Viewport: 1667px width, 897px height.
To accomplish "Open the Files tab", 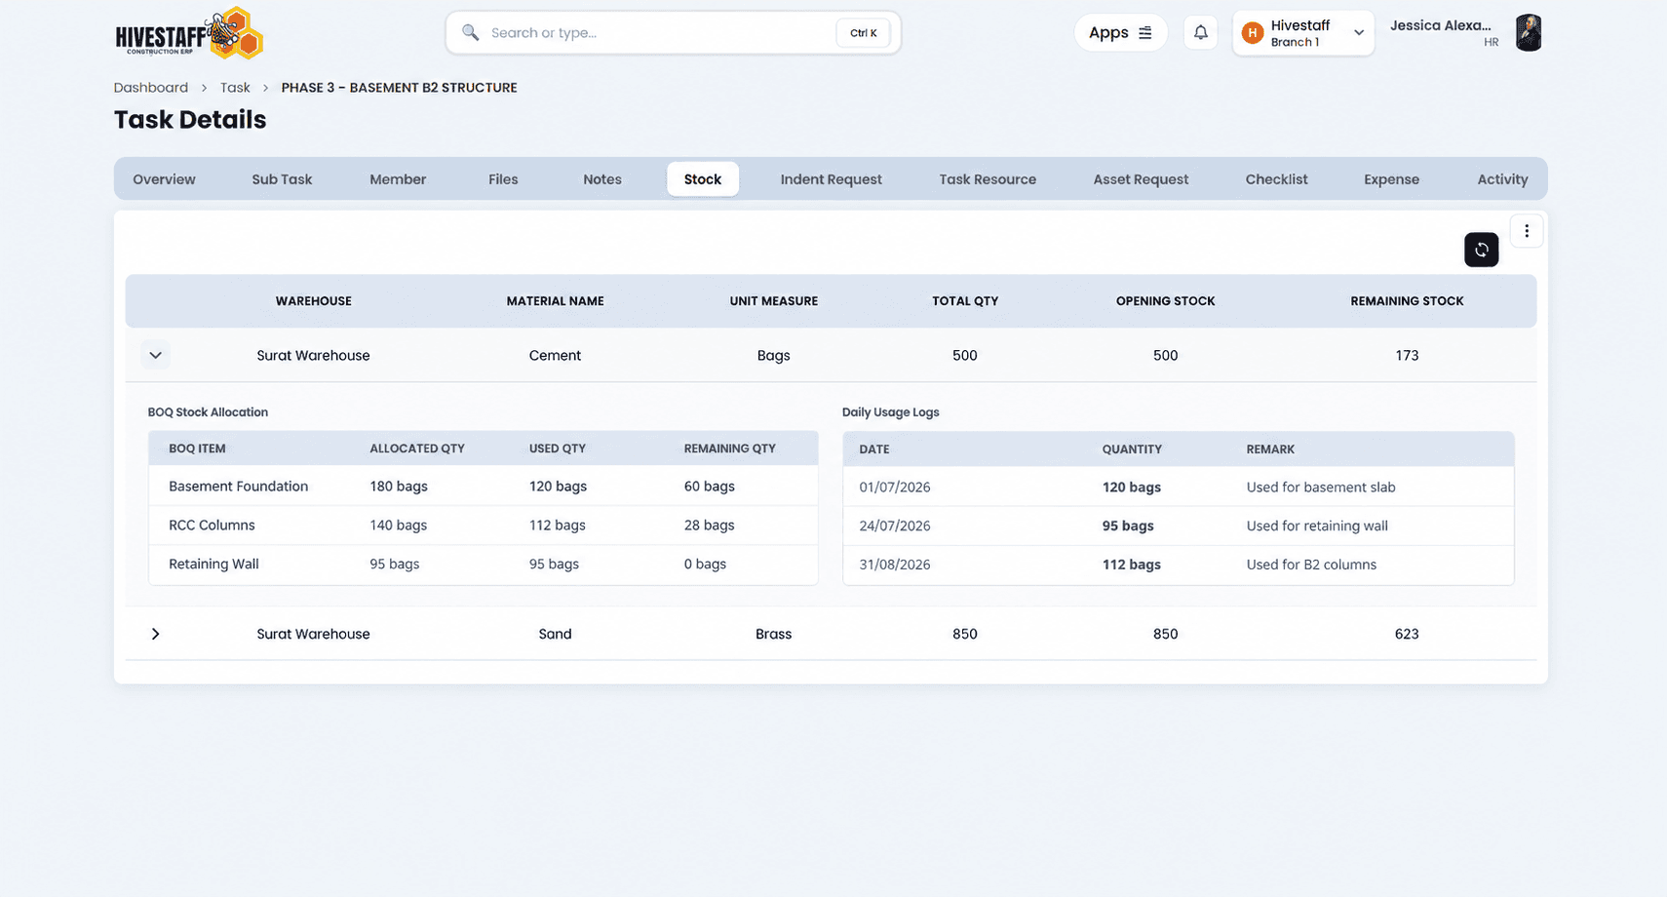I will 503,179.
